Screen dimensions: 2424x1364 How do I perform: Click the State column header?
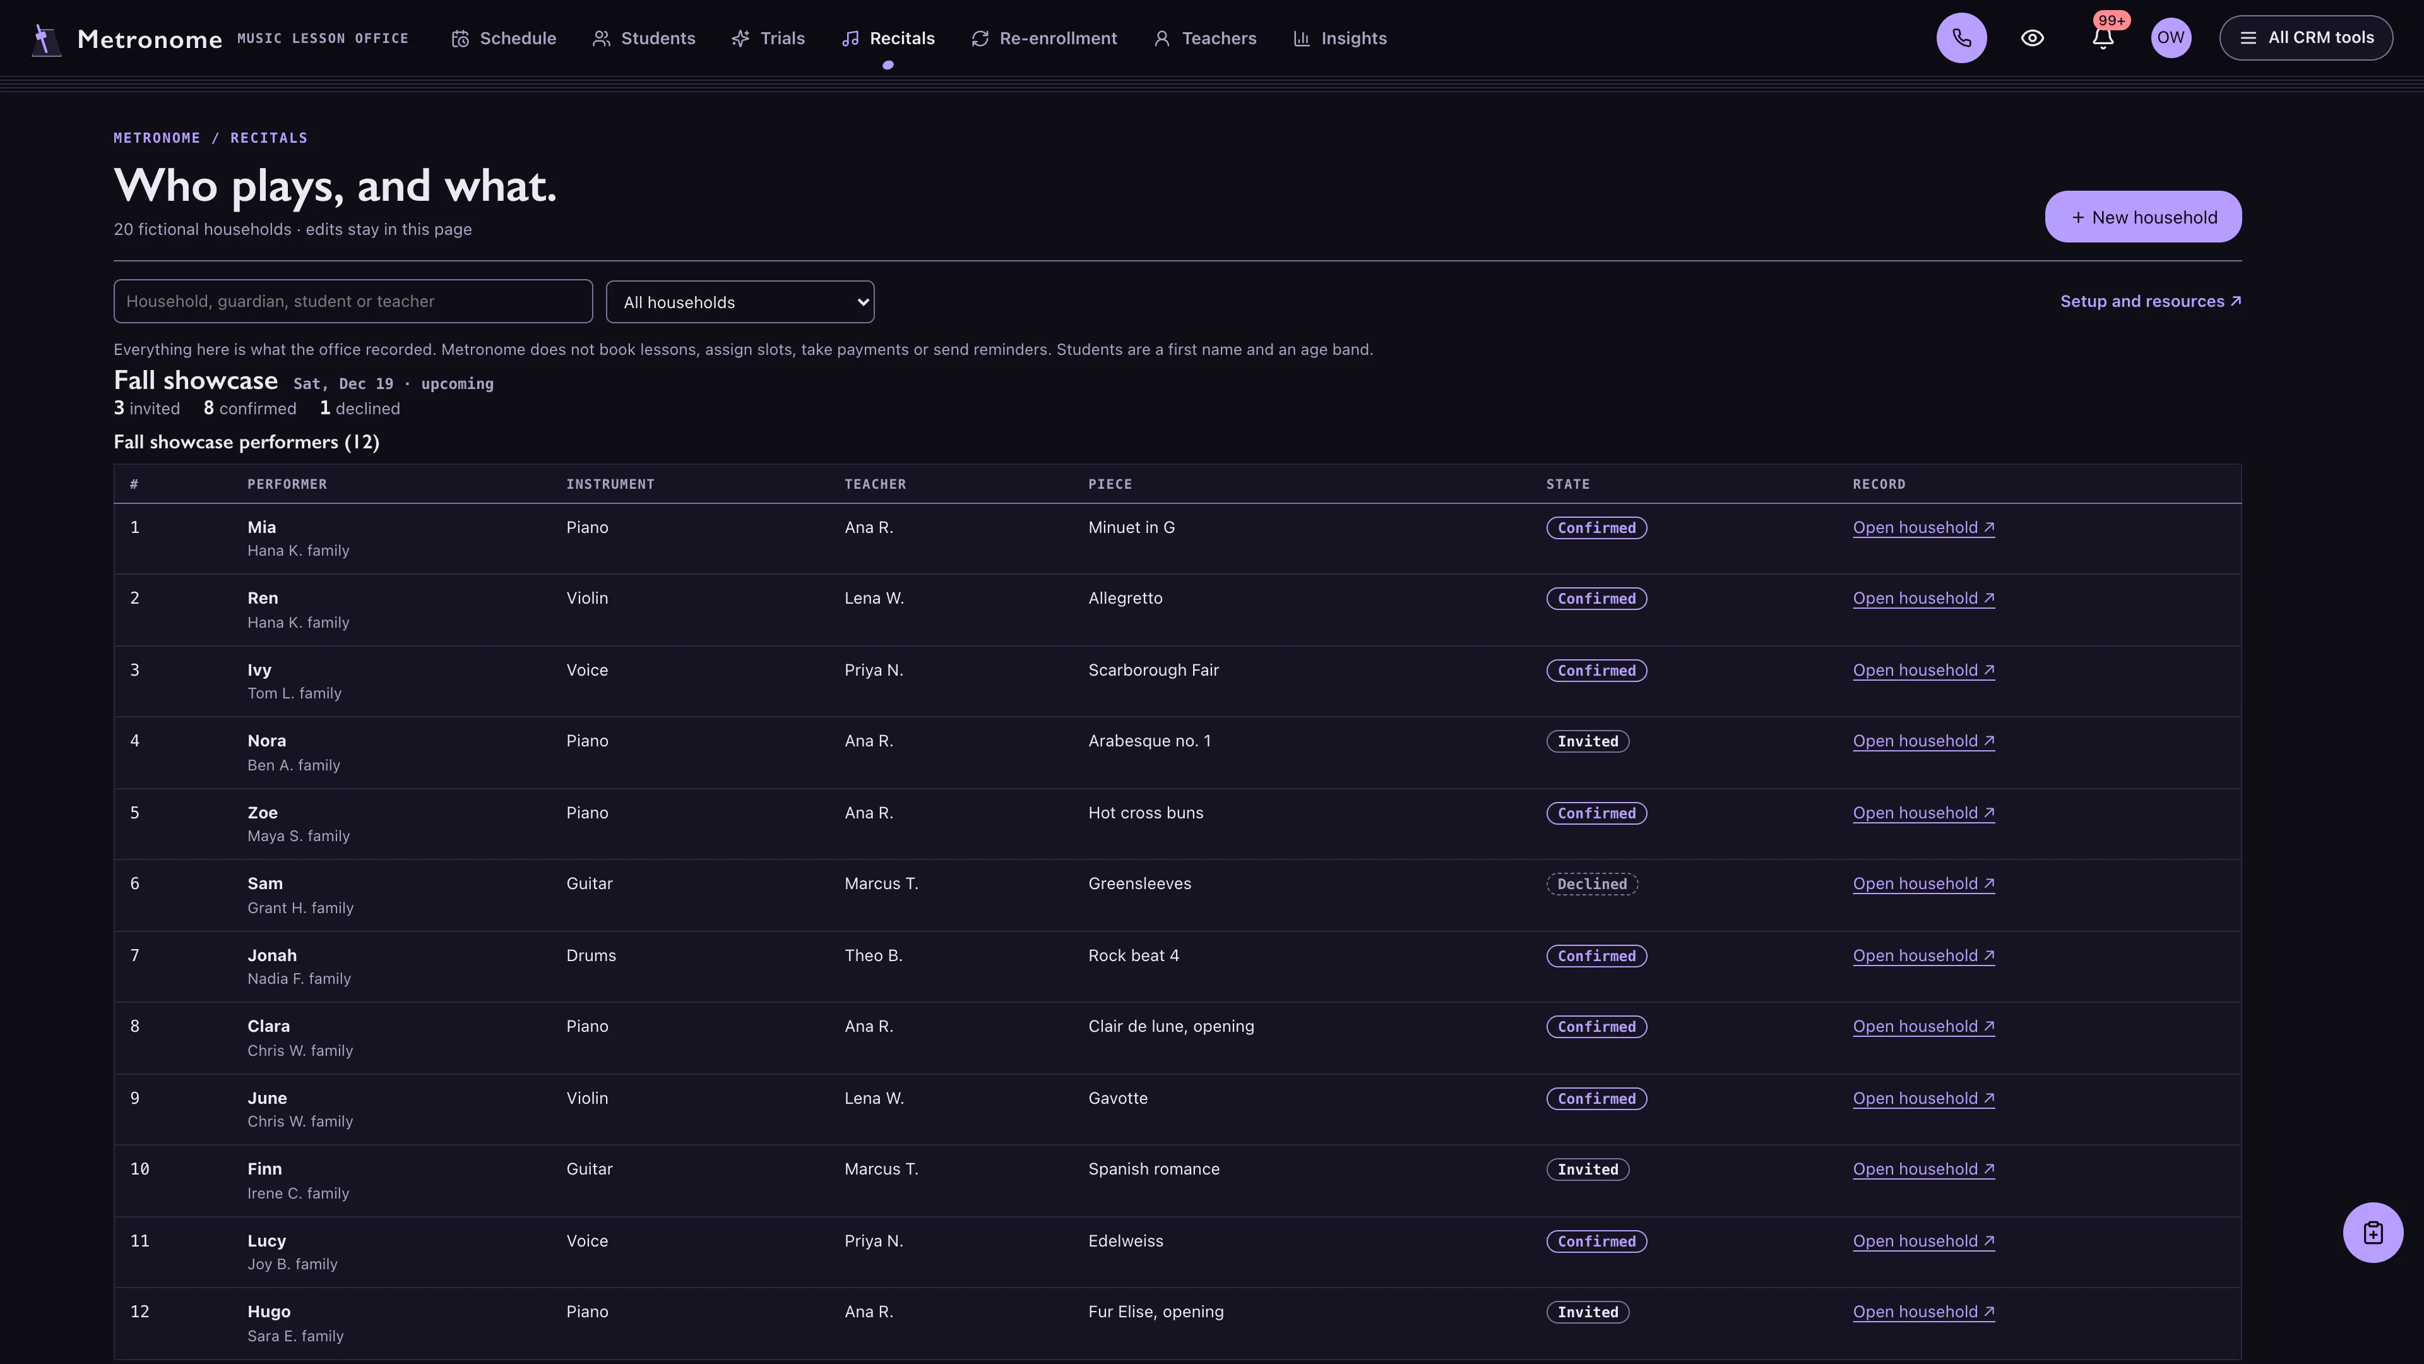1567,484
